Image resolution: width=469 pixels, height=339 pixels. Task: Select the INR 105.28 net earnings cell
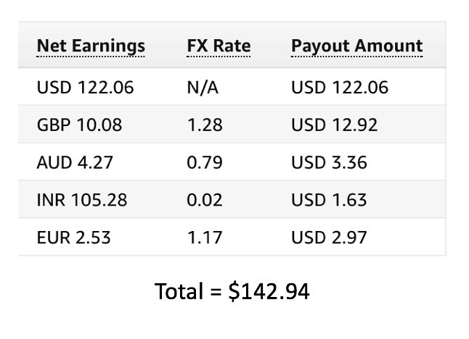point(82,200)
